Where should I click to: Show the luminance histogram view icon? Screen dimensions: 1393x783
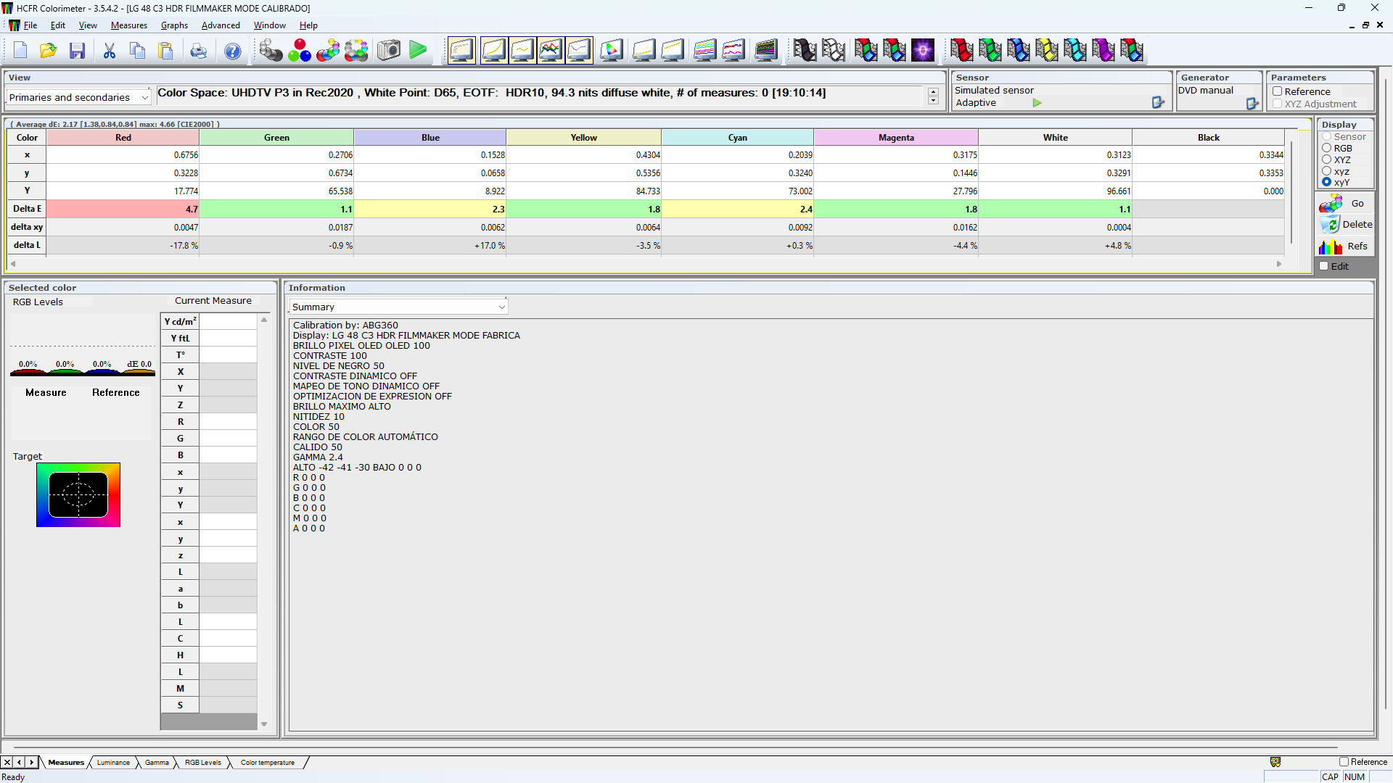click(x=494, y=50)
